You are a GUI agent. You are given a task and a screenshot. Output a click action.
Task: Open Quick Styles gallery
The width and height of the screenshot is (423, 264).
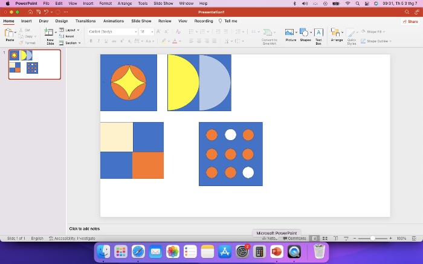coord(350,33)
